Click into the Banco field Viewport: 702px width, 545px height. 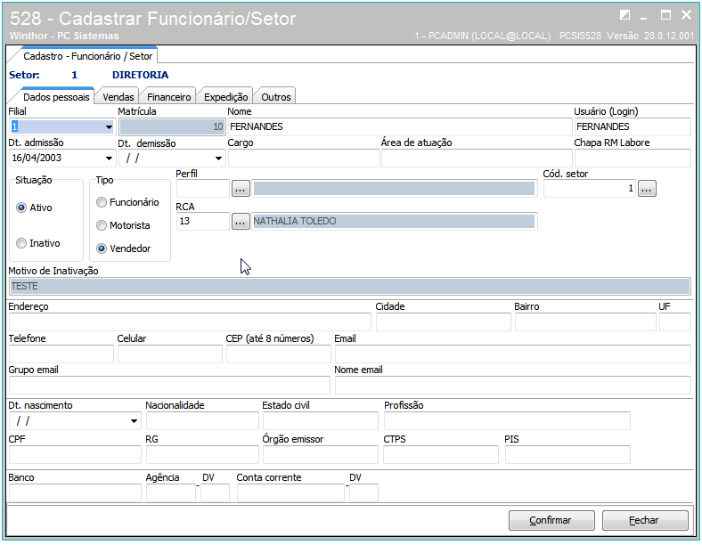pos(75,493)
